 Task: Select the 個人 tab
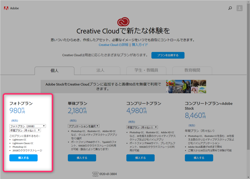click(54, 70)
